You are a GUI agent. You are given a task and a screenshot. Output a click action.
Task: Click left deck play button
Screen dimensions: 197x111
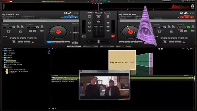[61, 43]
